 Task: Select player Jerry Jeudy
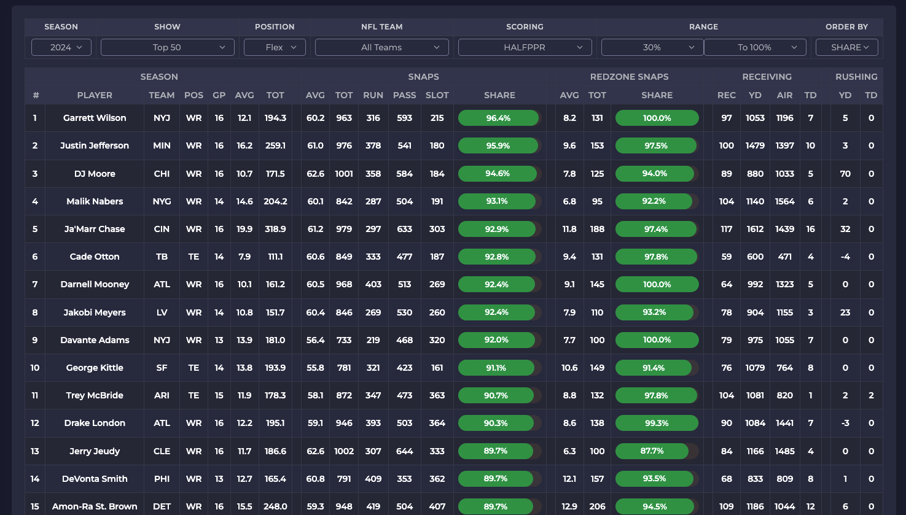coord(95,451)
